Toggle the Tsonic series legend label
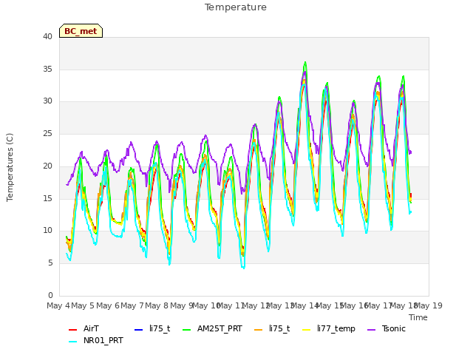 [394, 328]
